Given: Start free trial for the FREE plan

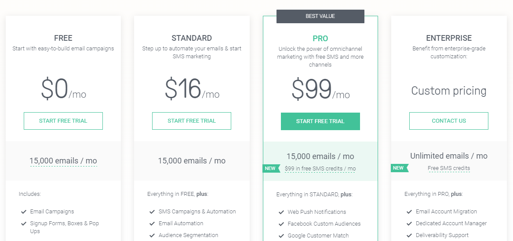Looking at the screenshot, I should tap(63, 121).
